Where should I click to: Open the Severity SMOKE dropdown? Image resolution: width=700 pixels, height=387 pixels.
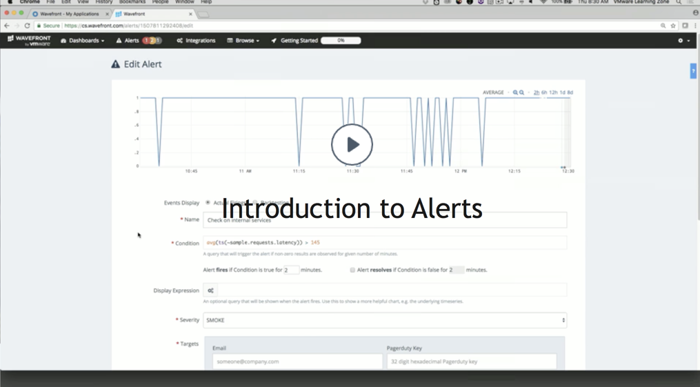[x=385, y=320]
